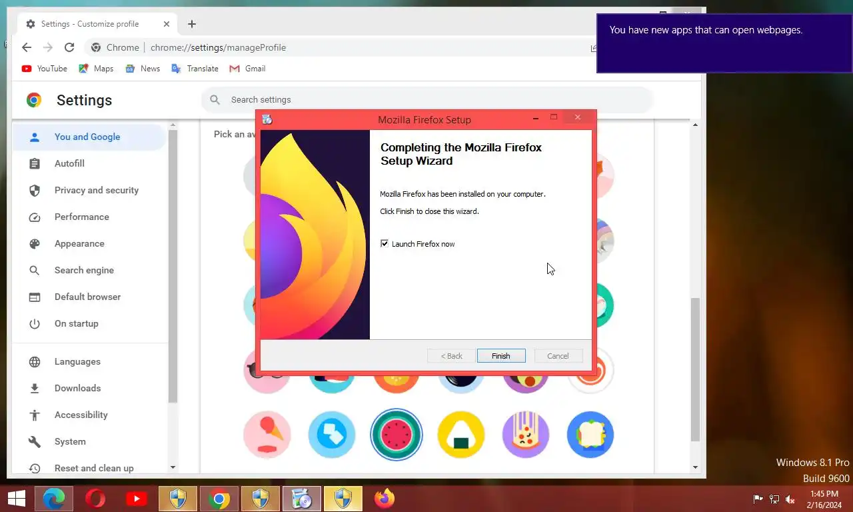Open Microsoft Edge from the taskbar
Screen dimensions: 853x512
click(x=54, y=499)
